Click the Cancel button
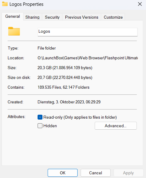Viewport: 146px width, 178px height. (x=96, y=173)
